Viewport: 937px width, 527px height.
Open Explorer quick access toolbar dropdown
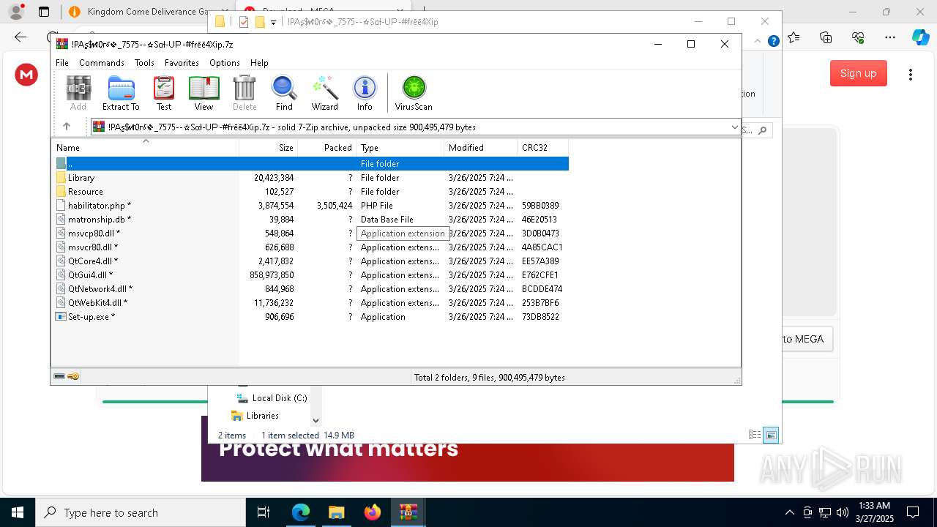click(273, 22)
